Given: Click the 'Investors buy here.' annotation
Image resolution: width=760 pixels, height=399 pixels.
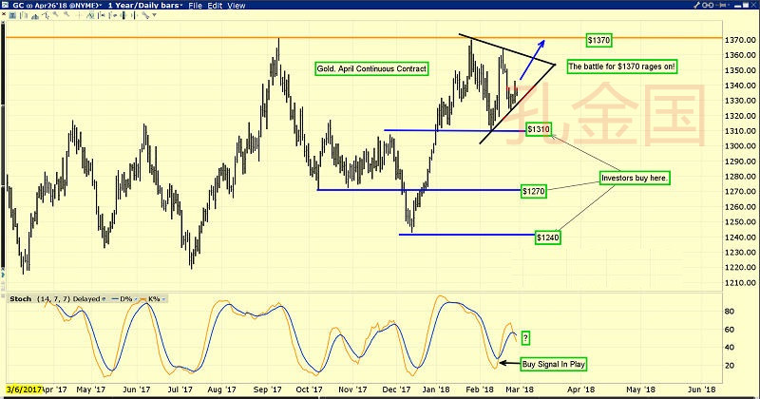Looking at the screenshot, I should (x=635, y=178).
